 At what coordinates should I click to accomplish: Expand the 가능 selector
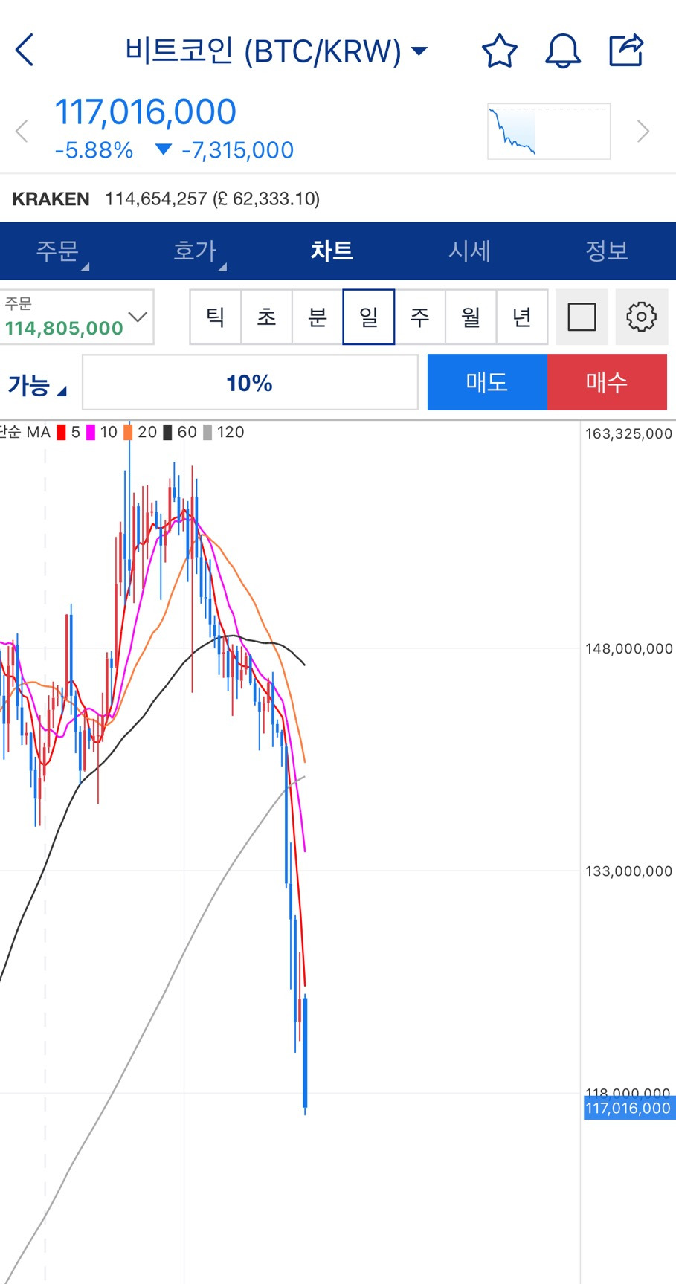37,385
